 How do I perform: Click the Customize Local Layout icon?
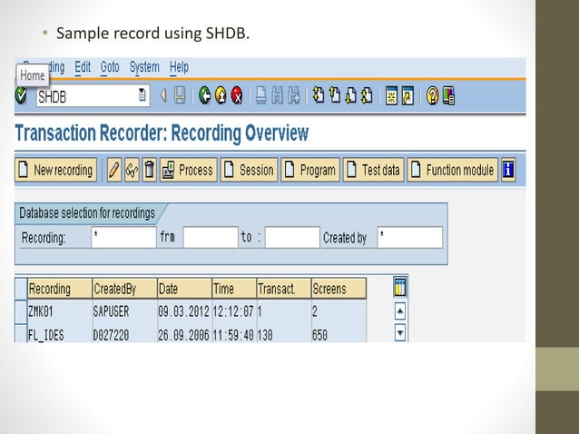pos(448,95)
